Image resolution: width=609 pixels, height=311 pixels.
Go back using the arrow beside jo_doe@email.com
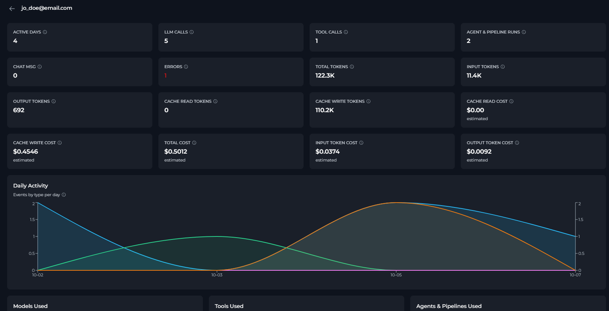coord(12,8)
